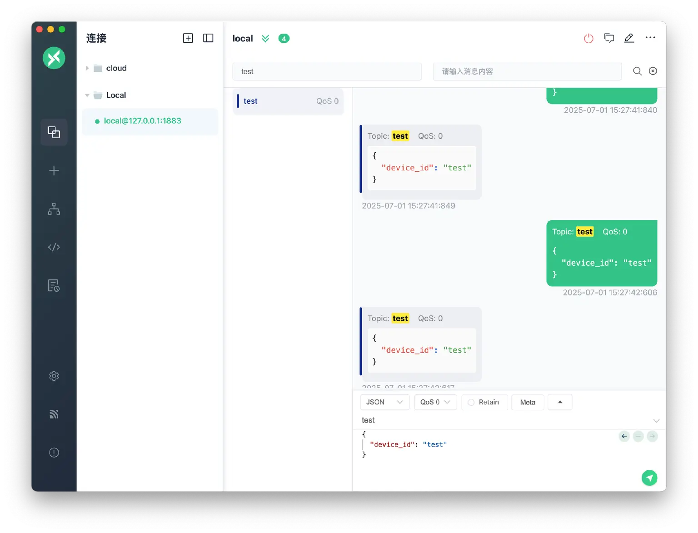The height and width of the screenshot is (533, 698).
Task: Open the Log page icon in sidebar
Action: (x=54, y=285)
